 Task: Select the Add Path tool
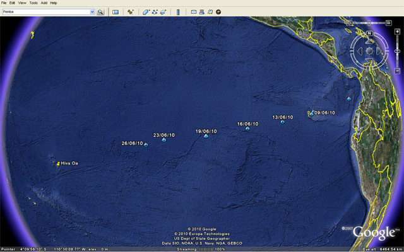point(155,12)
